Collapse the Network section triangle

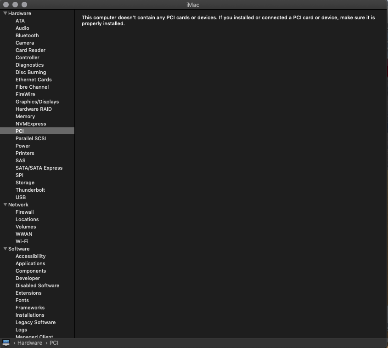[5, 205]
